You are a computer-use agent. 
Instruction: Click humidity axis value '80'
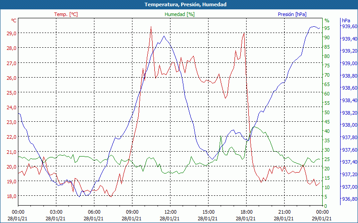point(327,56)
